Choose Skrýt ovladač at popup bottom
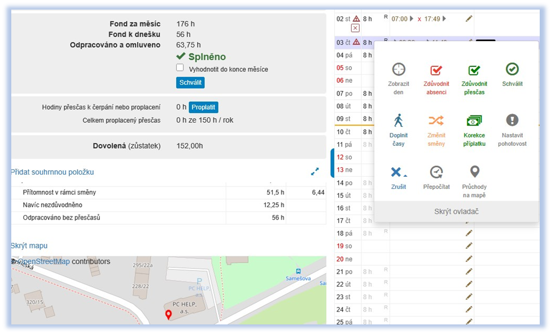Screen dimensions: 551x334 [457, 211]
